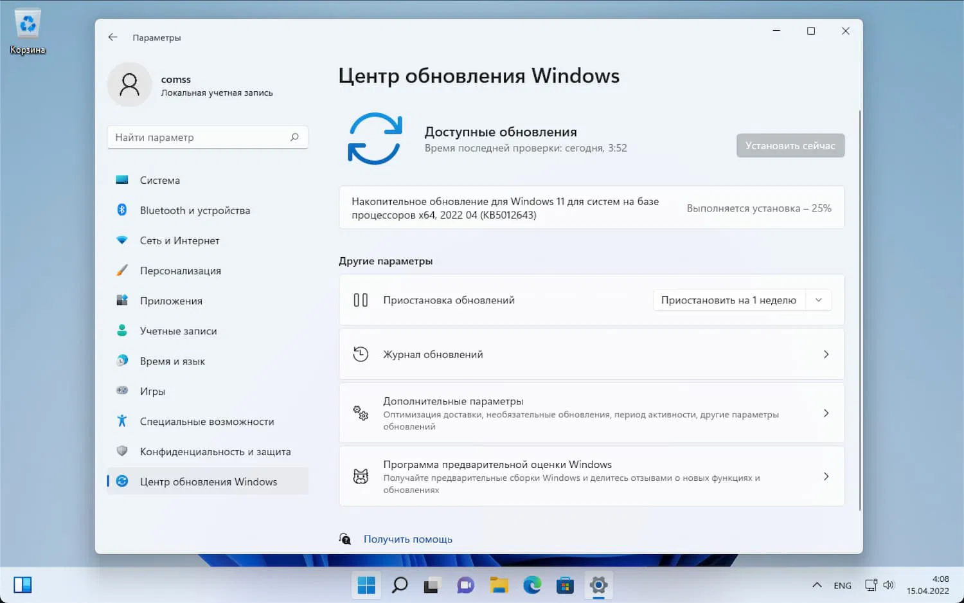Select Центр обновления Windows in sidebar
The height and width of the screenshot is (603, 964).
(207, 481)
